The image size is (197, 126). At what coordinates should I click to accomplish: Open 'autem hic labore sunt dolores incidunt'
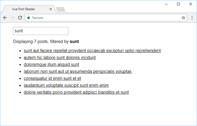click(60, 57)
